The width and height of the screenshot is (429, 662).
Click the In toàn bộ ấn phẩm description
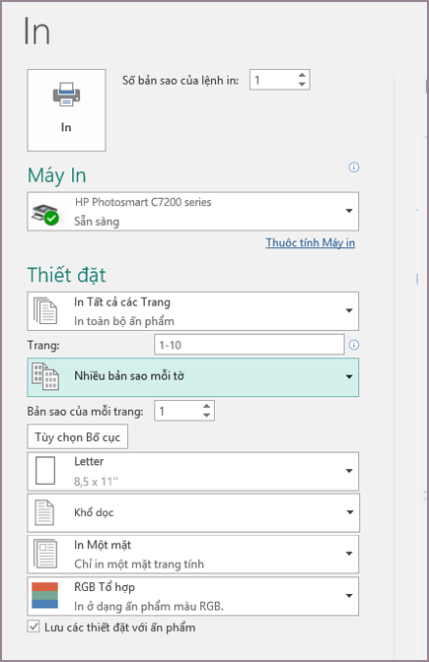(124, 321)
